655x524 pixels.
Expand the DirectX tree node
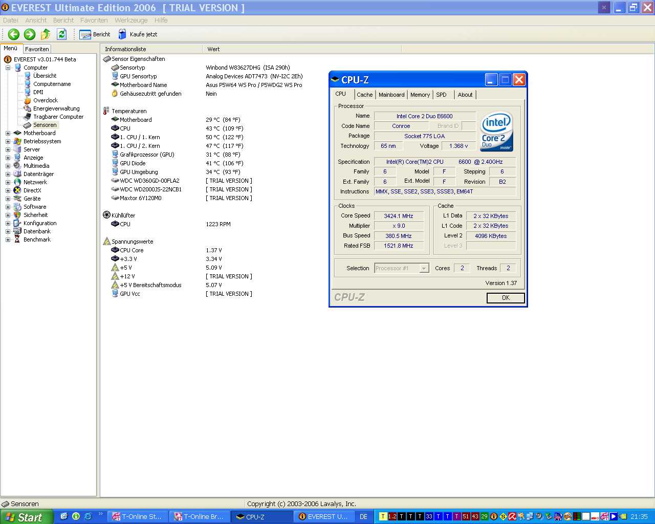pyautogui.click(x=8, y=190)
